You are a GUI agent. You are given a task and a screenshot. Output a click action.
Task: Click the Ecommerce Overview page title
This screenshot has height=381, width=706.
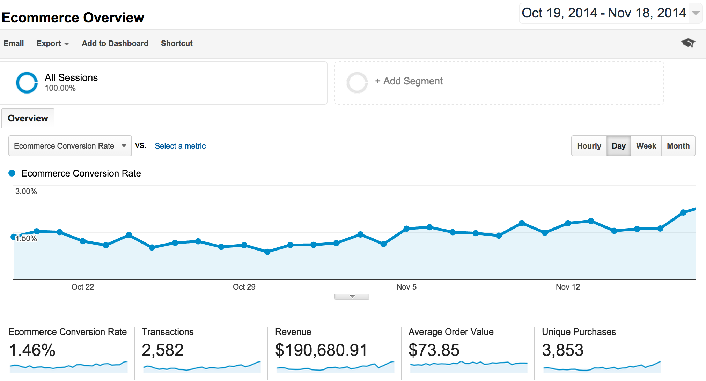click(73, 17)
